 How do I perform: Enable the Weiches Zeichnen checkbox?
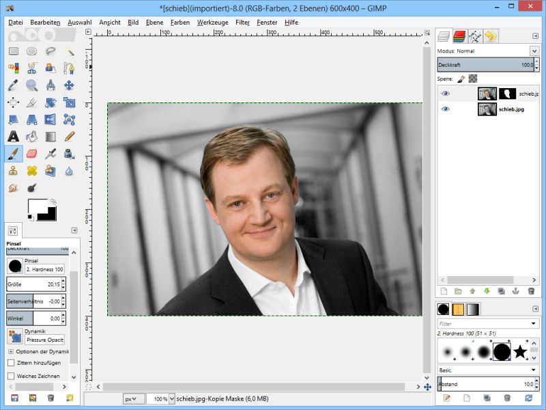pyautogui.click(x=11, y=377)
